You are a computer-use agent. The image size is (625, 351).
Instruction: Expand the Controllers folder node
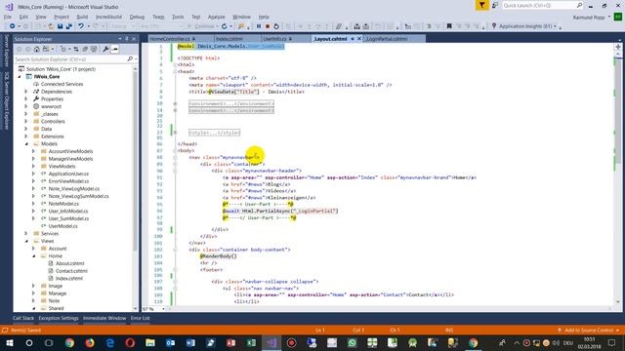click(x=26, y=121)
